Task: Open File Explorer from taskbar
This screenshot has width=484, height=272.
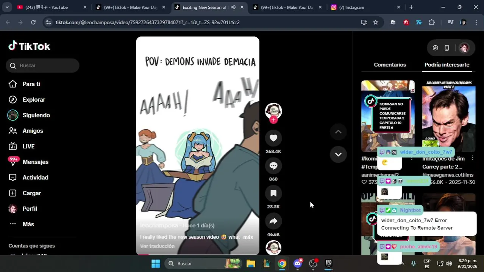Action: (x=251, y=263)
